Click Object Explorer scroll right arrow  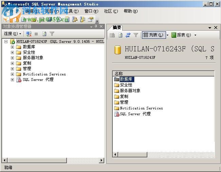[102, 160]
